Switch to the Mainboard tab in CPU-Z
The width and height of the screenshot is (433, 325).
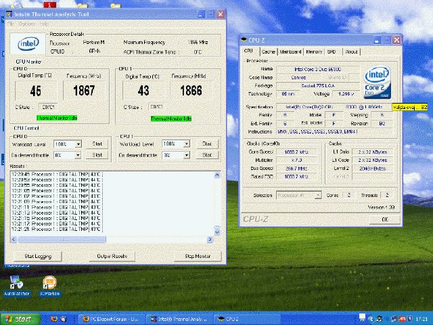290,51
